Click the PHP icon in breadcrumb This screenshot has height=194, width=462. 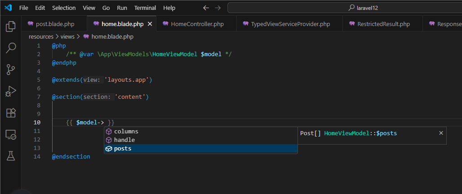pyautogui.click(x=86, y=37)
